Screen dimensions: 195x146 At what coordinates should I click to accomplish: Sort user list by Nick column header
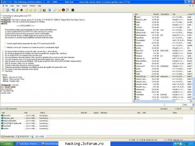pyautogui.click(x=140, y=14)
